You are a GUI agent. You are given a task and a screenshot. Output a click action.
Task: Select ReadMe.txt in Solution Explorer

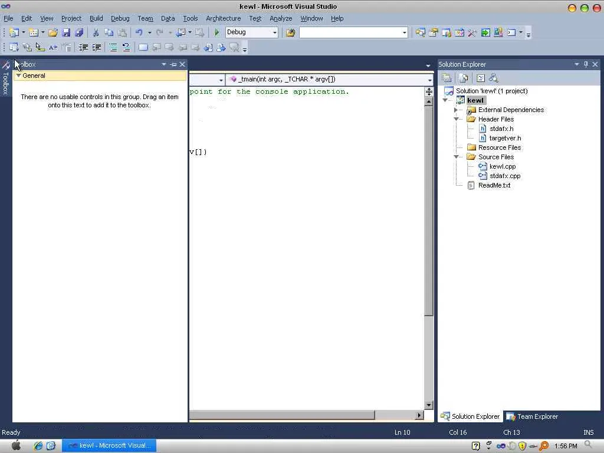(494, 185)
